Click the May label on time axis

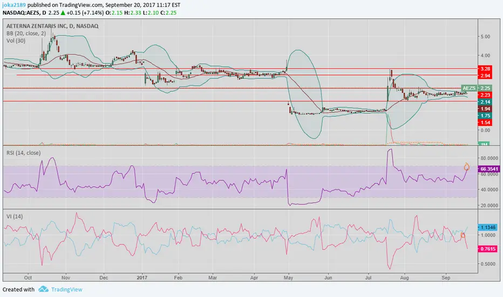(288, 278)
